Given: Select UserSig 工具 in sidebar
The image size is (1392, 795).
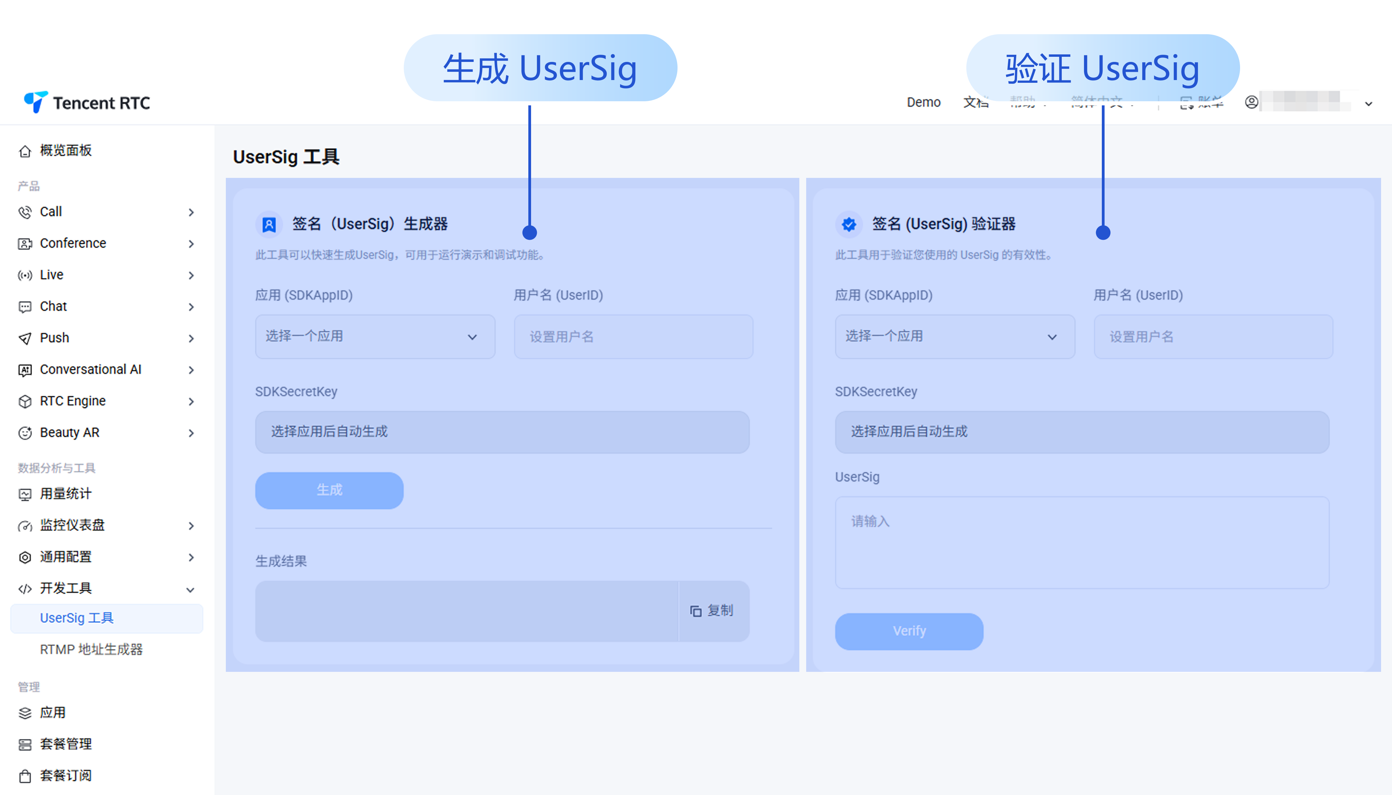Looking at the screenshot, I should click(107, 618).
